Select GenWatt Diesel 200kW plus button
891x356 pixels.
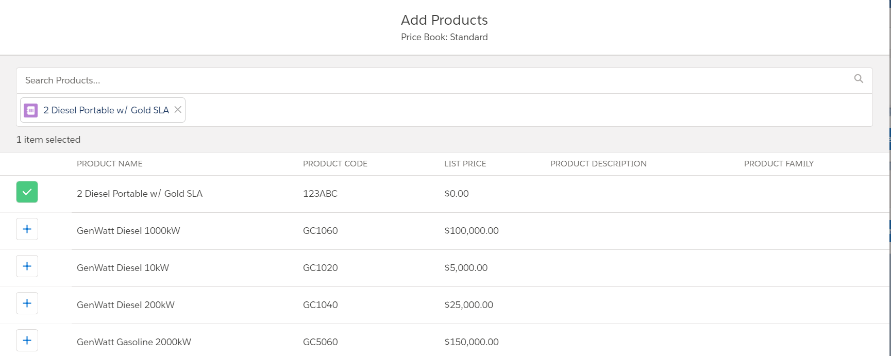coord(27,303)
